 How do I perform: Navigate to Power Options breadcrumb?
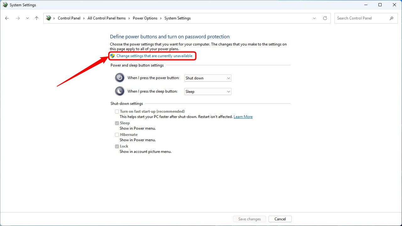pyautogui.click(x=145, y=18)
